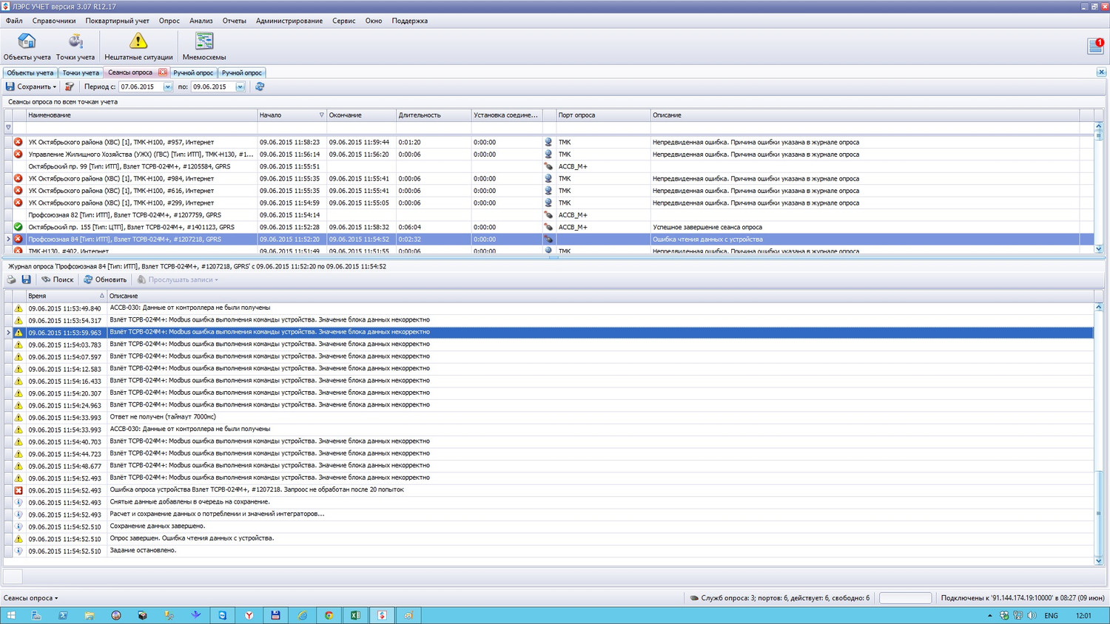This screenshot has height=624, width=1110.
Task: Open the Точки учета toolbar button
Action: [75, 47]
